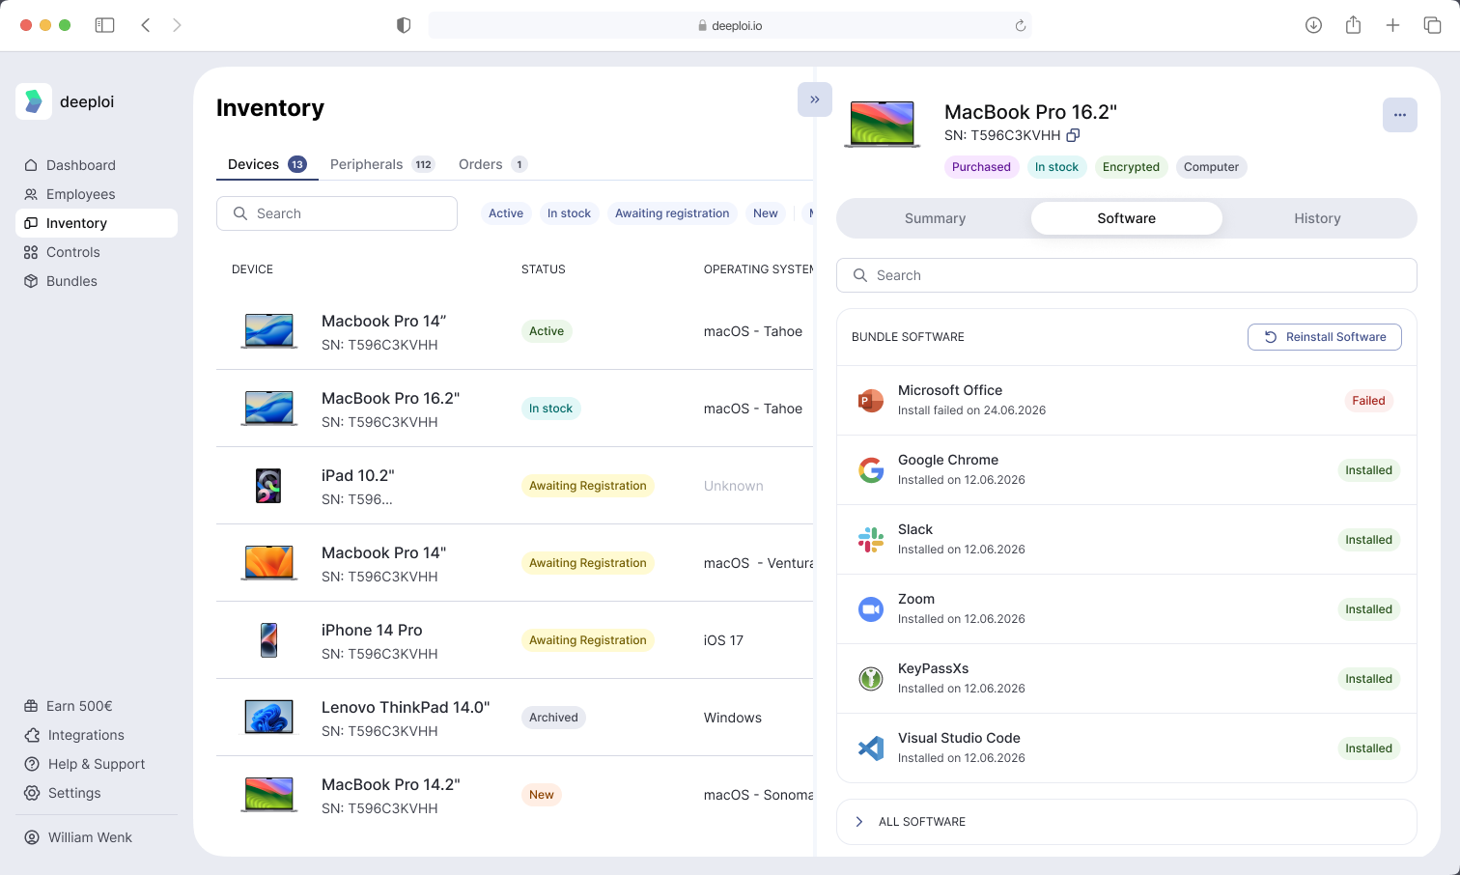Switch to the Summary tab

pyautogui.click(x=935, y=218)
